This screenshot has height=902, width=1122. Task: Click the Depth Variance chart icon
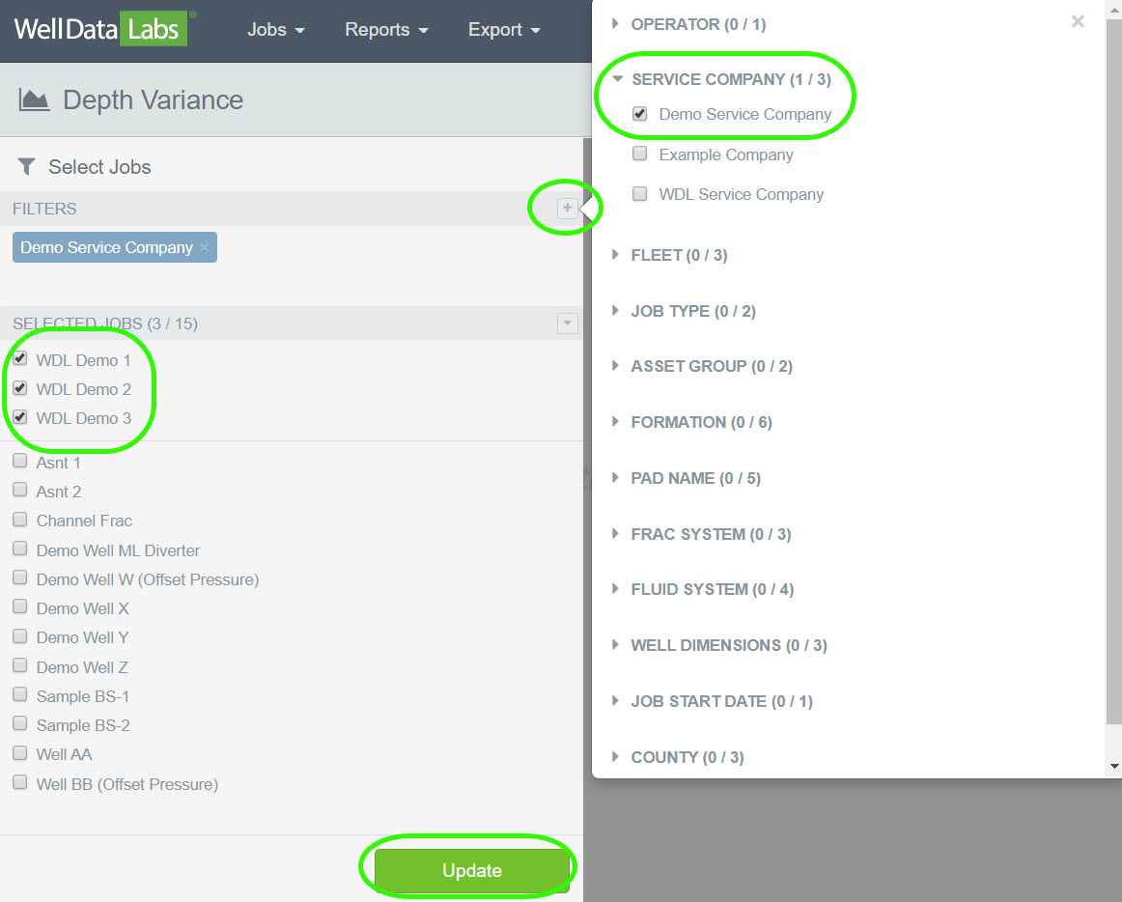pos(35,100)
